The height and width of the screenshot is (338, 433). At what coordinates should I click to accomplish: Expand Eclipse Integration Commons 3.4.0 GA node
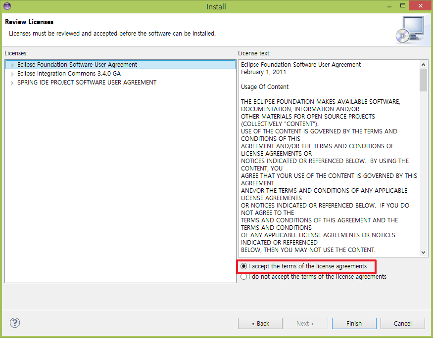coord(12,74)
